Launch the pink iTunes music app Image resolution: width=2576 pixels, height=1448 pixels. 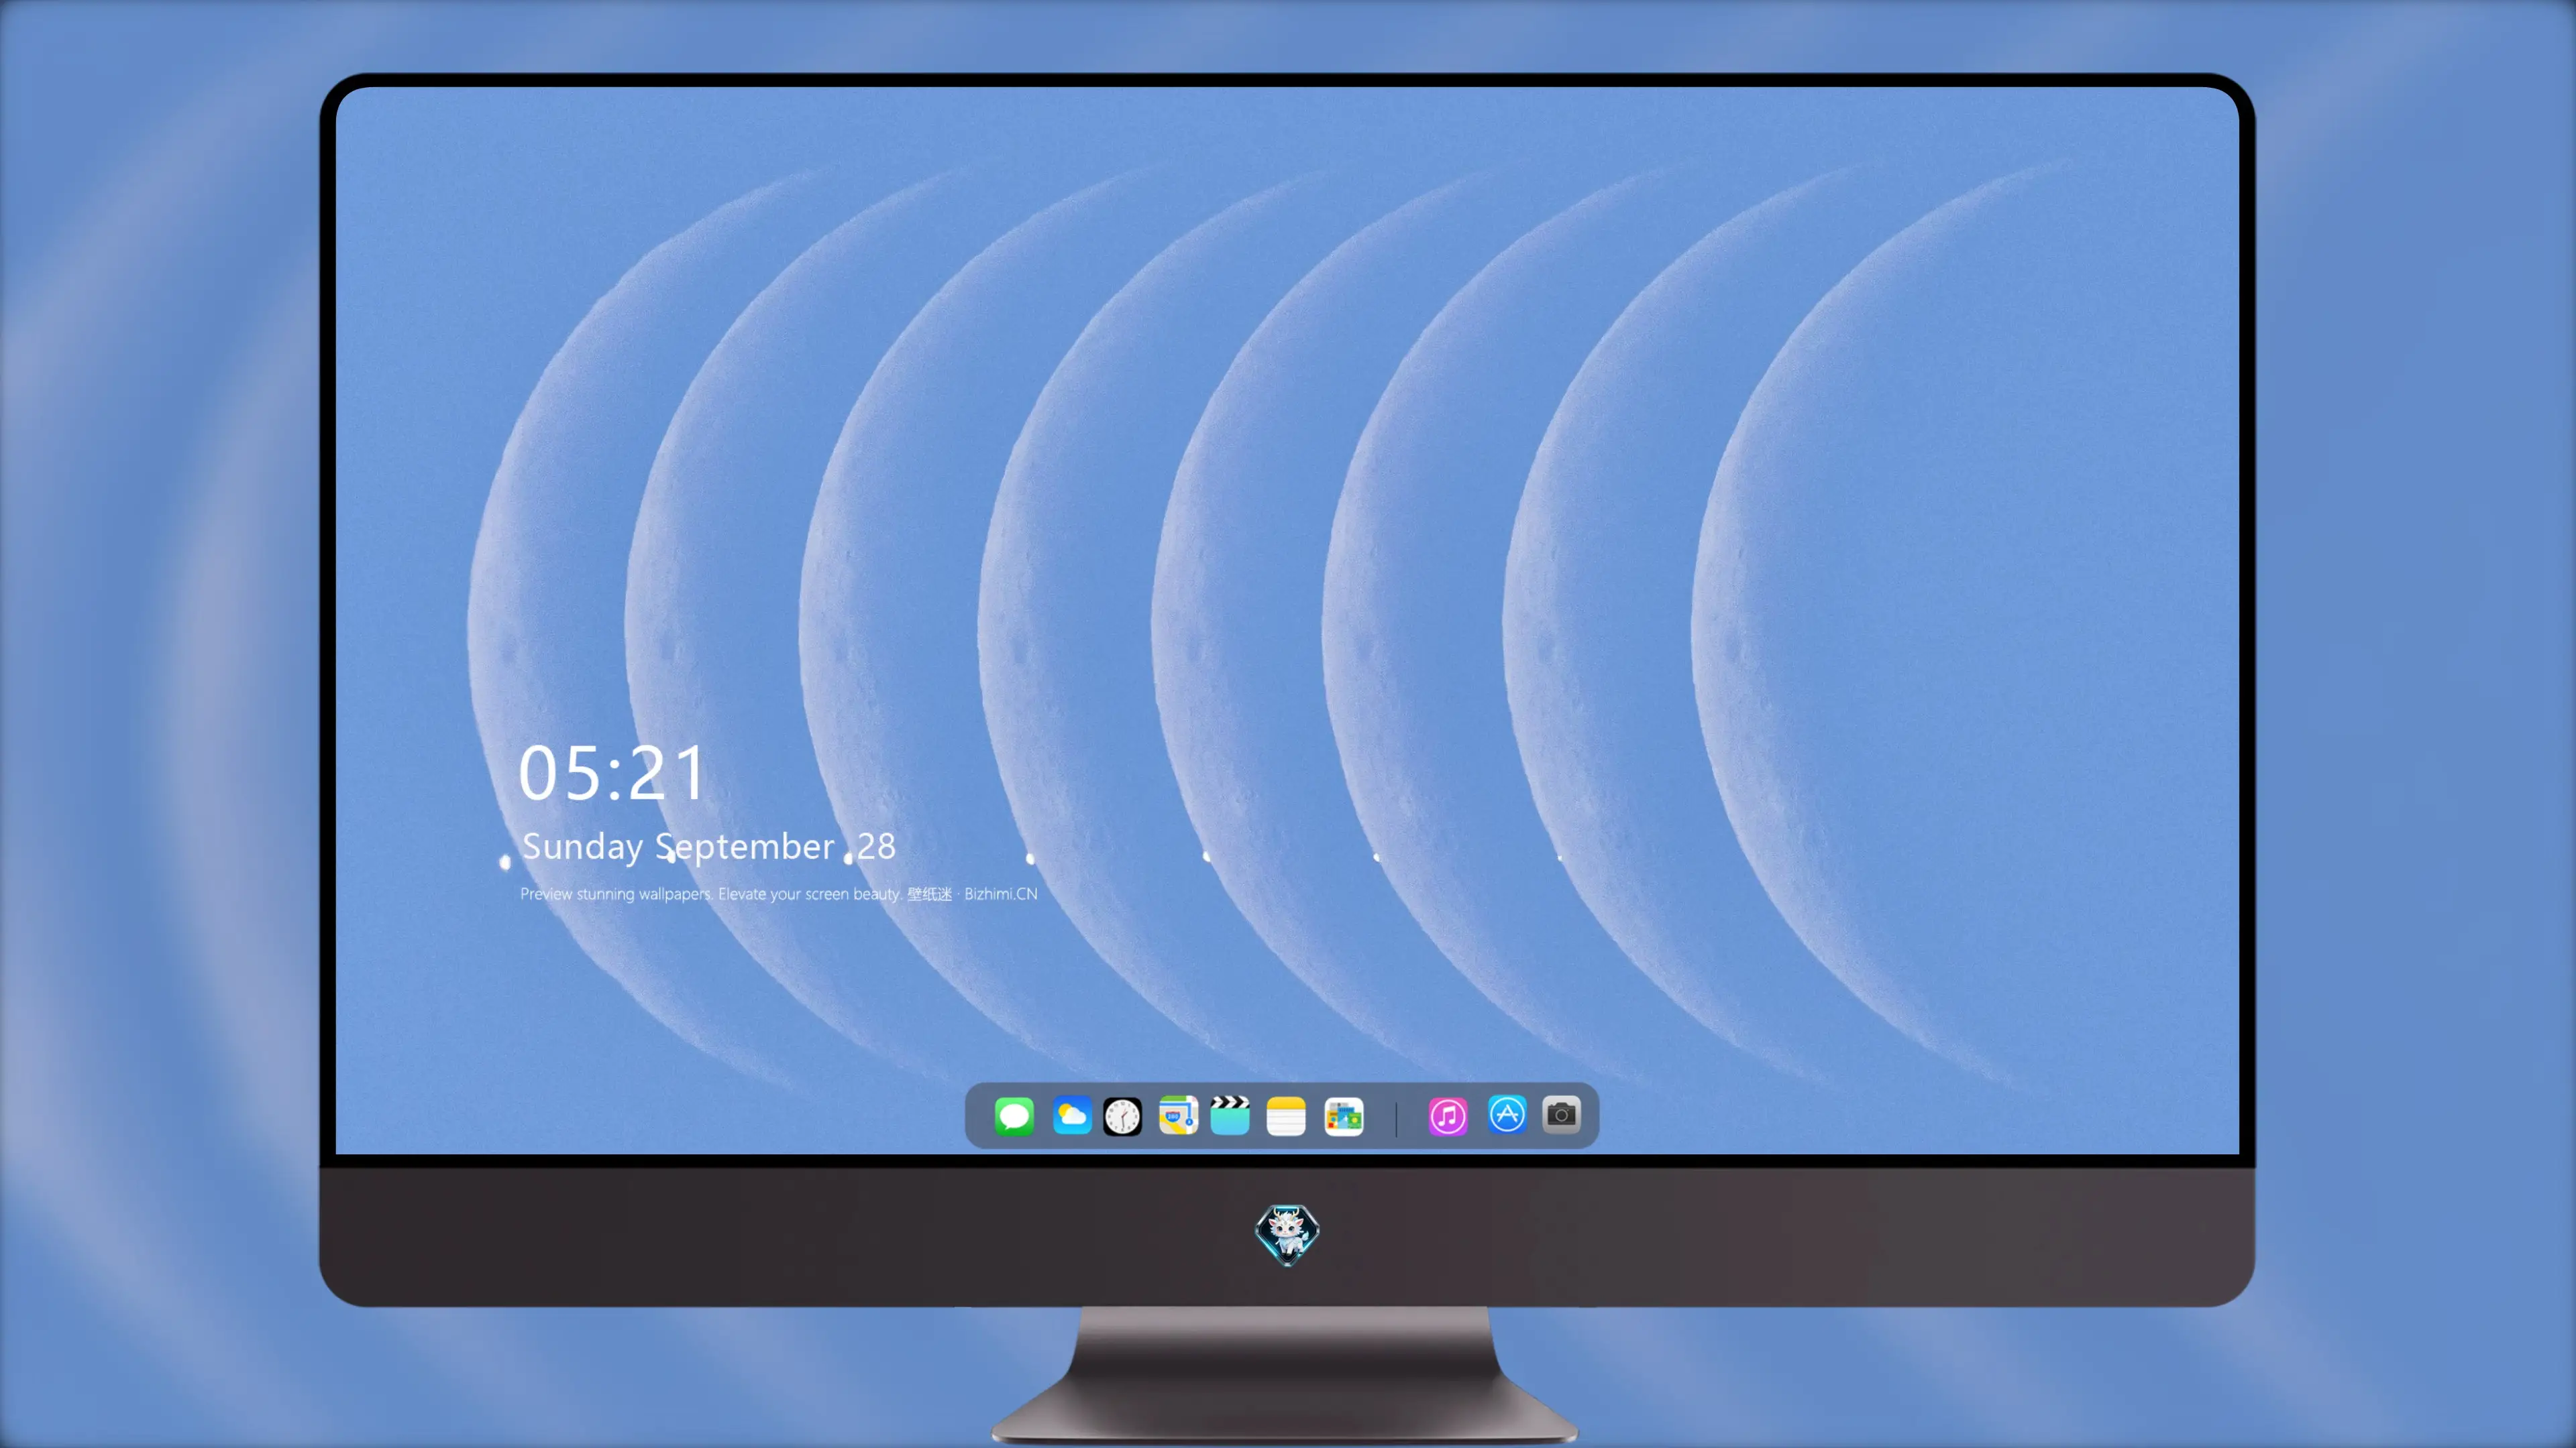tap(1448, 1115)
